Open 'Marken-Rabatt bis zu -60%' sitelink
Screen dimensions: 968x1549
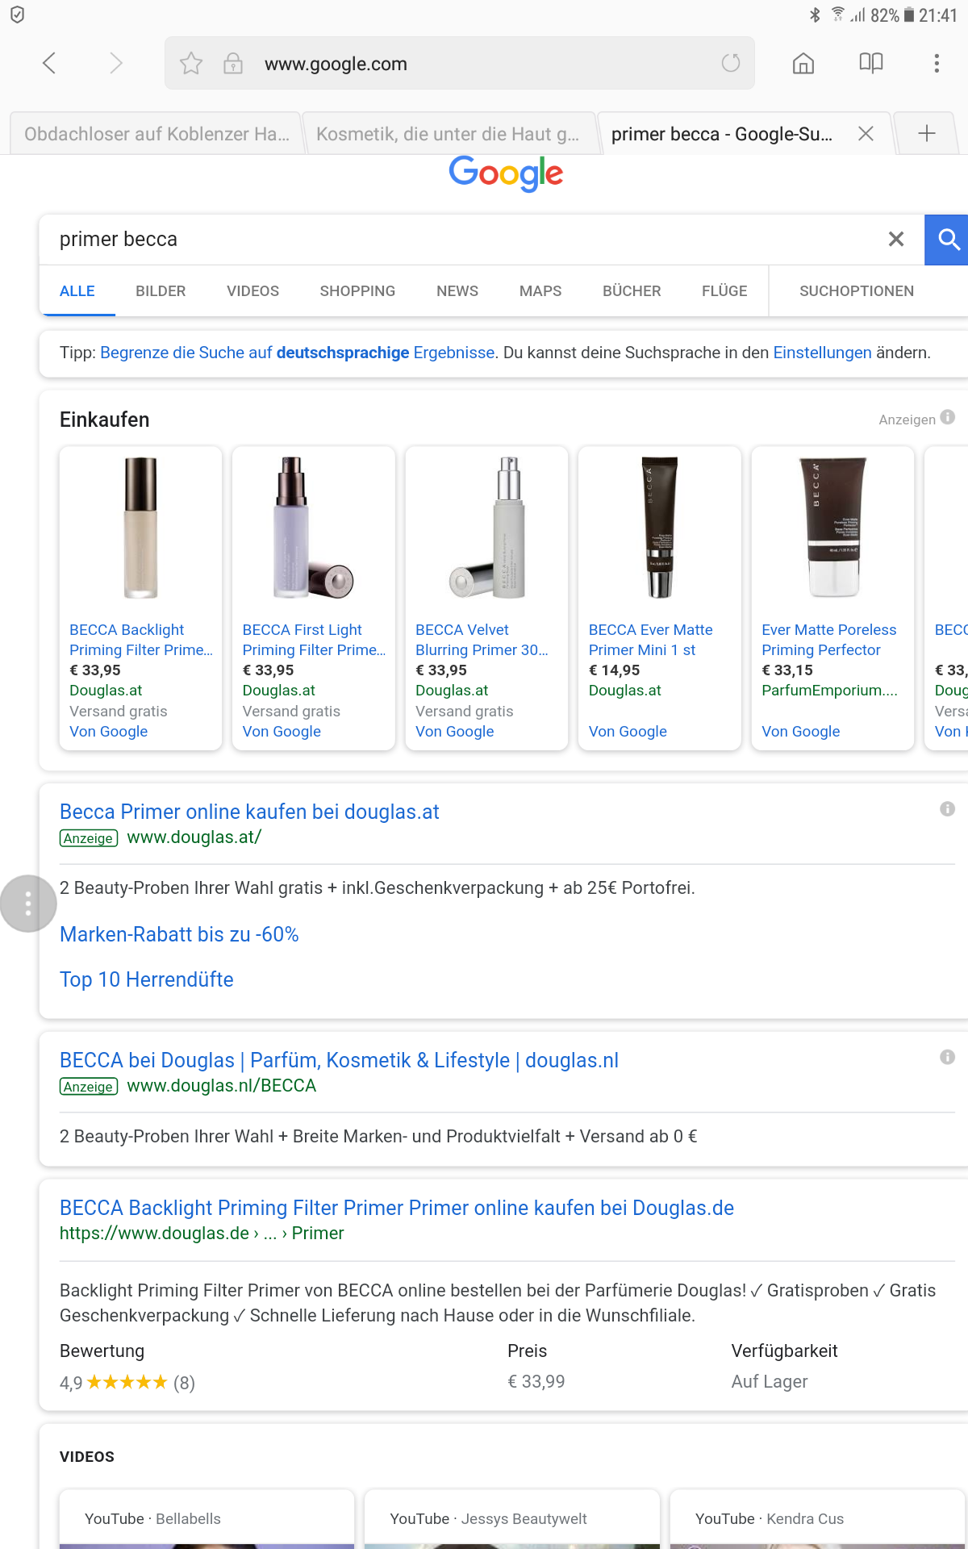click(x=179, y=934)
